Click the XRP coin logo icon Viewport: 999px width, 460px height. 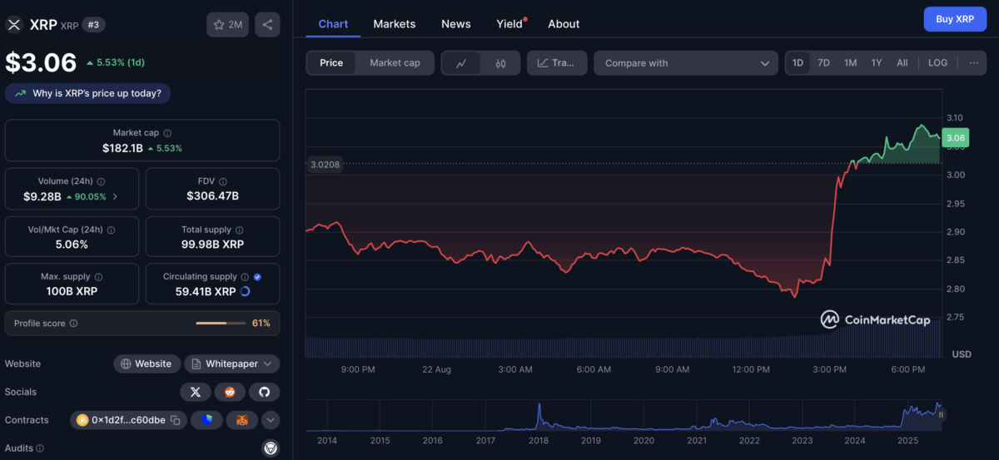[13, 25]
